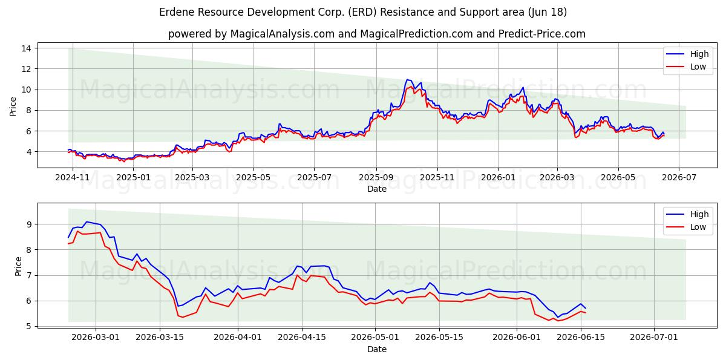Click the '2025-01' tick label

tap(132, 177)
